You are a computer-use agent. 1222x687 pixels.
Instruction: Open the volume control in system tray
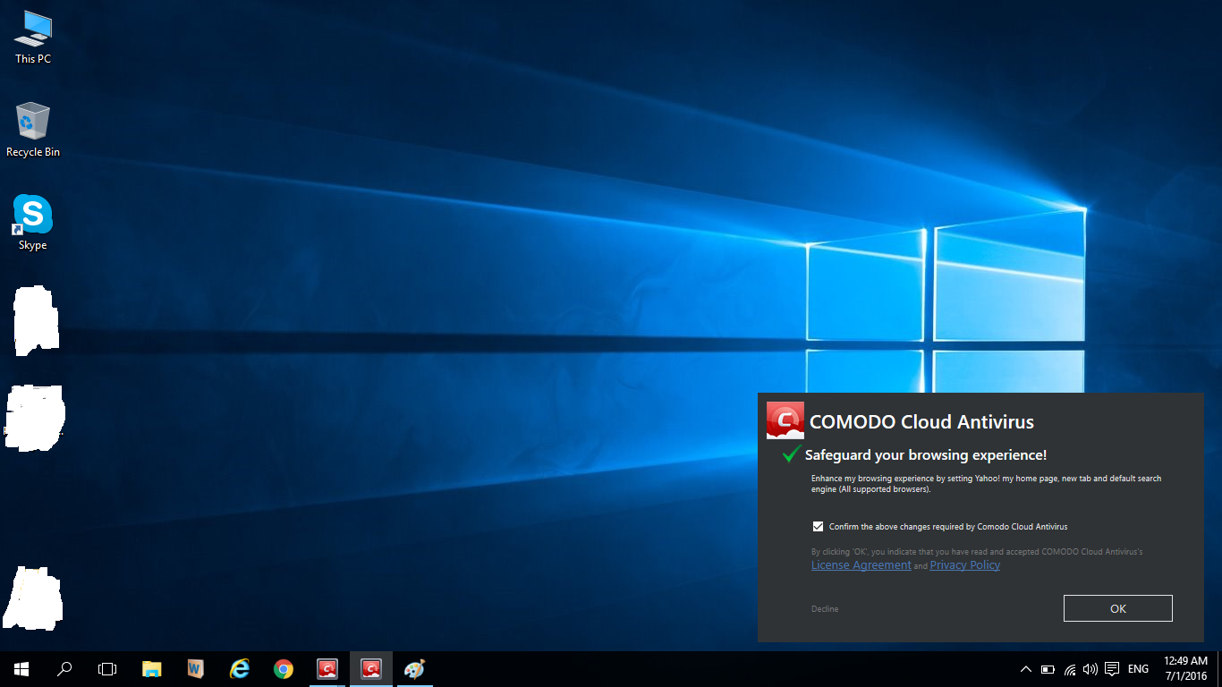coord(1090,669)
